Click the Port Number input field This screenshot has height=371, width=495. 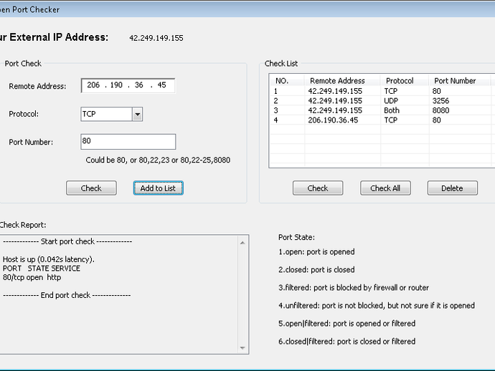pos(128,142)
